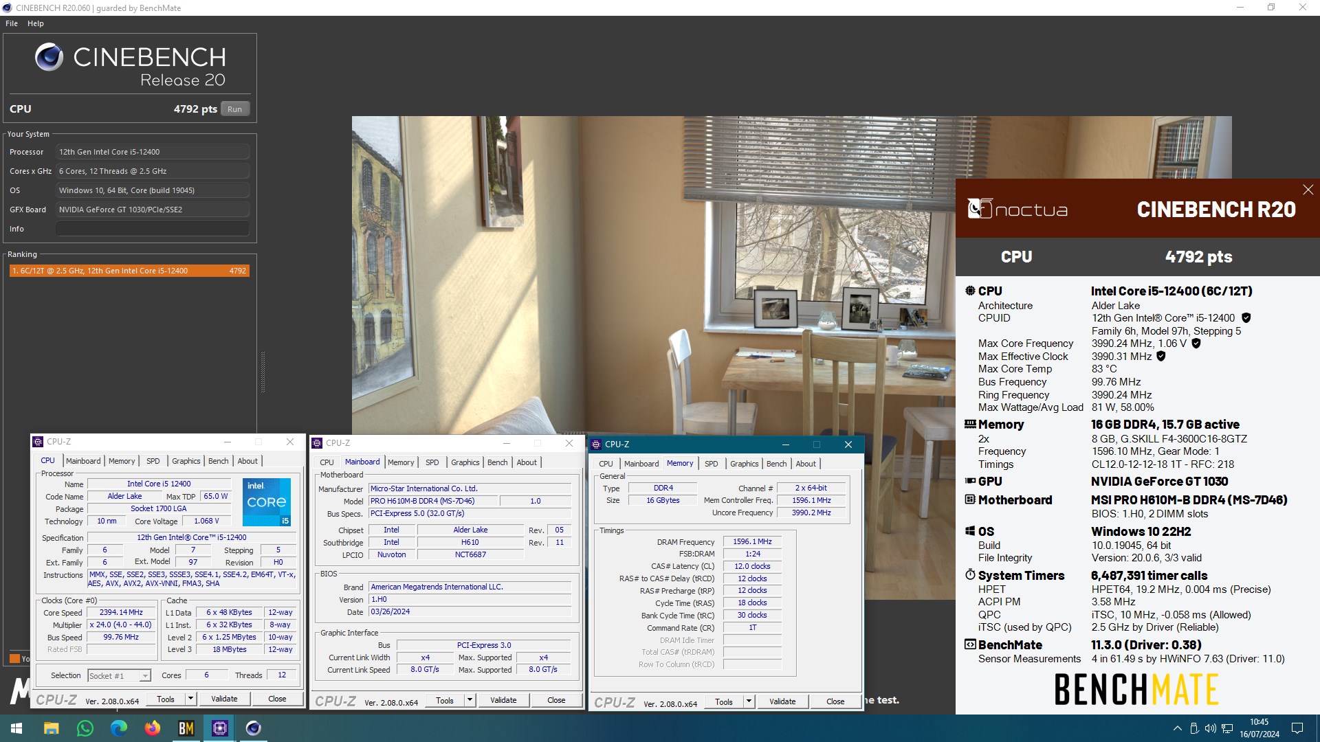Launch Firefox from the taskbar
1320x742 pixels.
[153, 728]
